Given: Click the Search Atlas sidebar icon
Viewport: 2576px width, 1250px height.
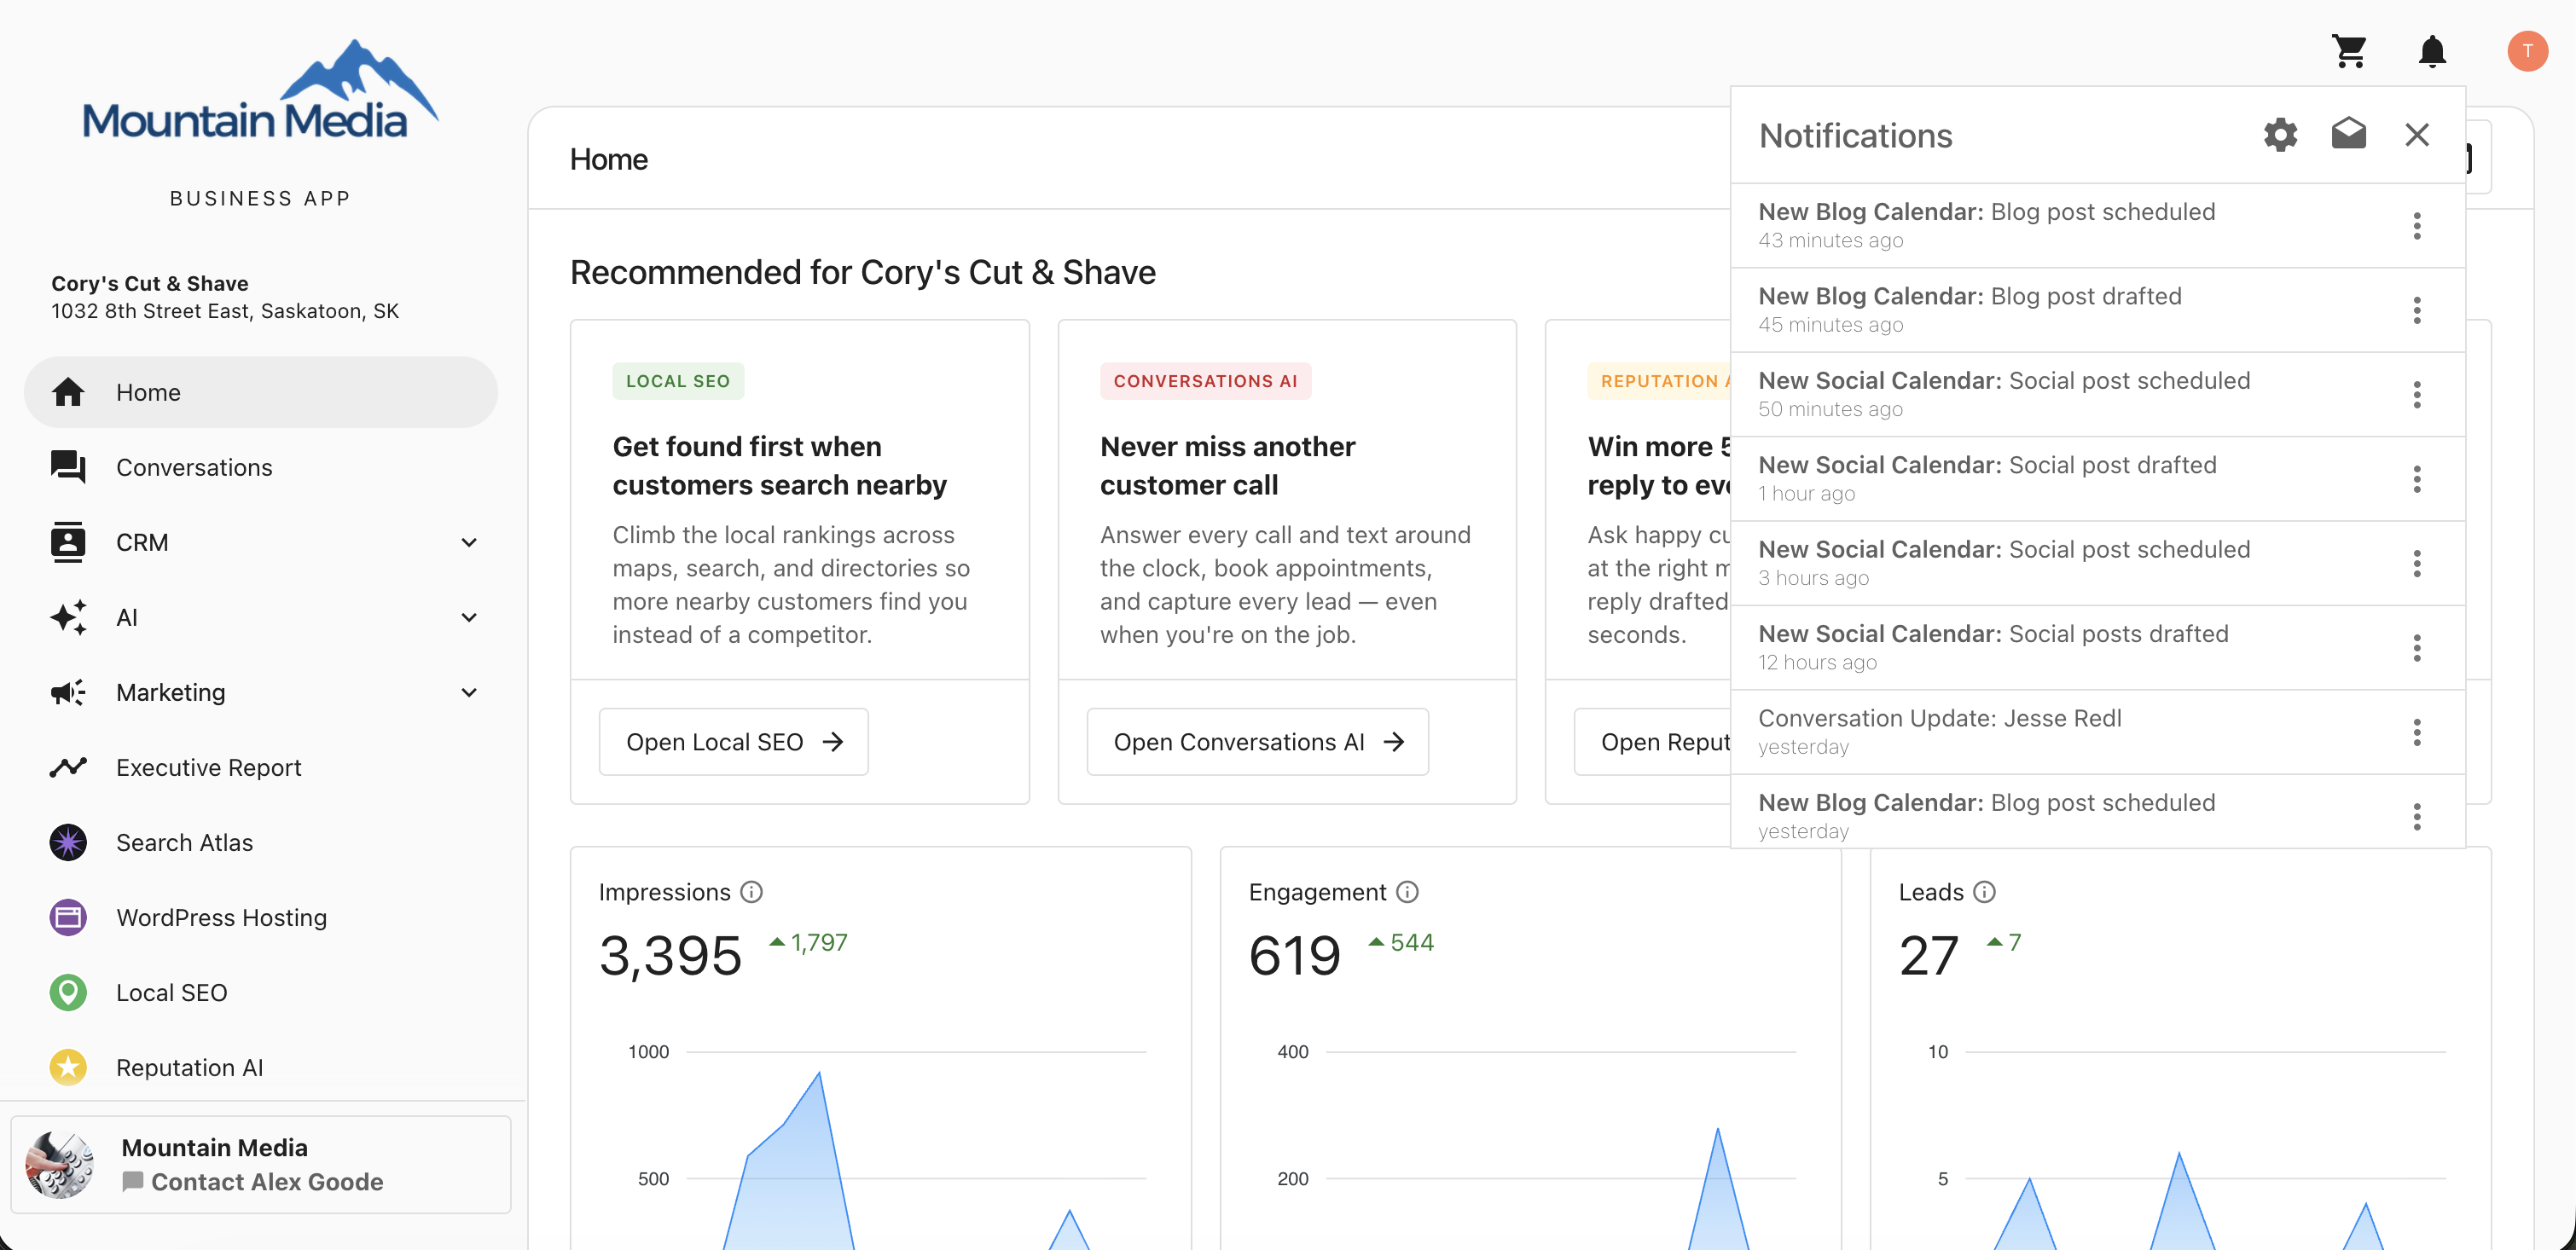Looking at the screenshot, I should click(x=68, y=842).
